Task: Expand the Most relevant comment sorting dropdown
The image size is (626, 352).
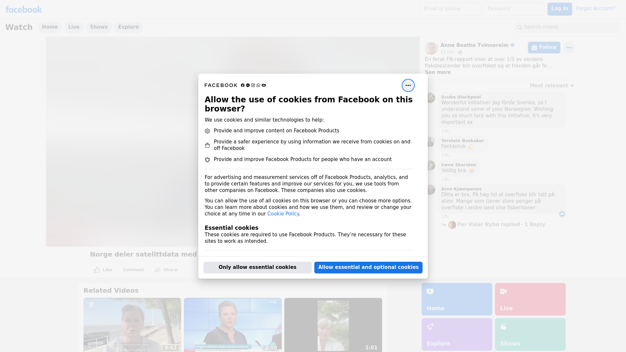Action: 552,86
